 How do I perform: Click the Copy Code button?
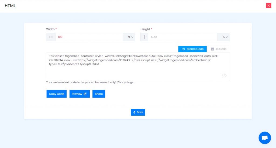[x=57, y=94]
